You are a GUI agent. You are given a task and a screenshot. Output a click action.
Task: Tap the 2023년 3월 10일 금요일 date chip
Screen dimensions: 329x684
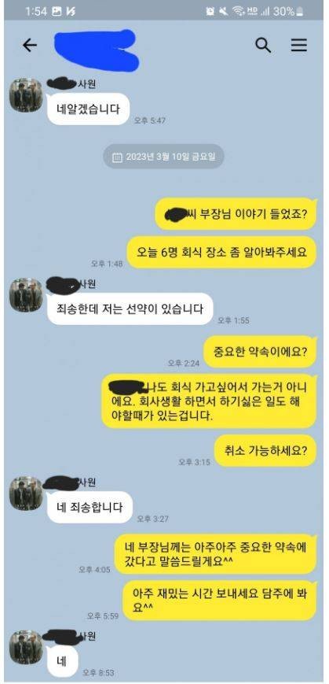point(163,157)
